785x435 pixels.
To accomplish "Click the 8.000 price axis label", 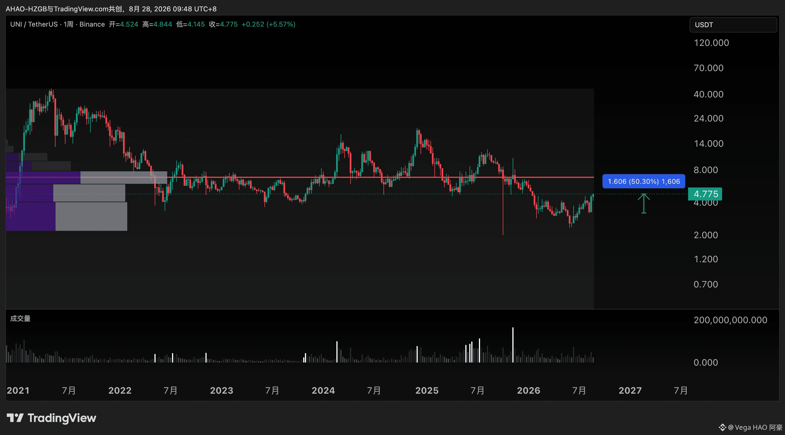I will click(706, 170).
